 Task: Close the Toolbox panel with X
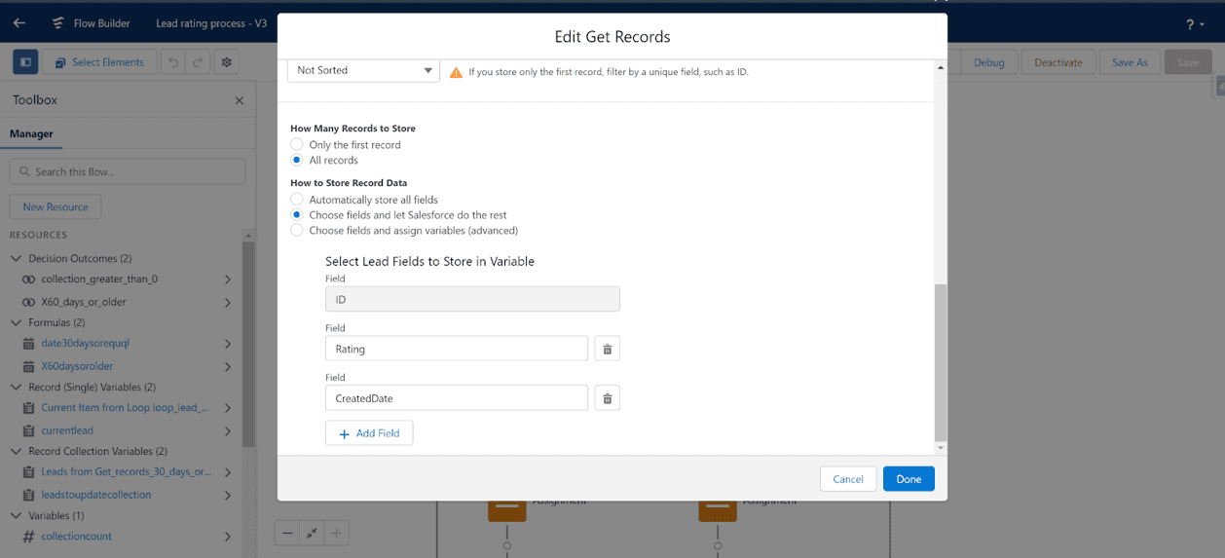pyautogui.click(x=240, y=100)
